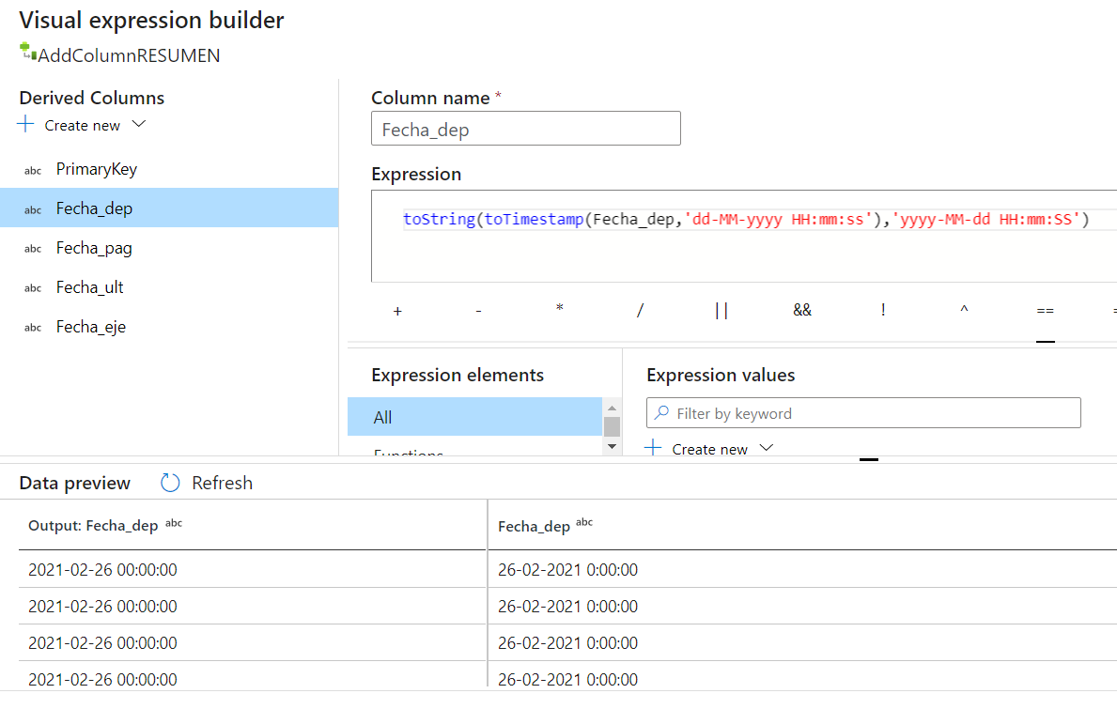Screen dimensions: 1117x709
Task: Click the toTimestamp function in the expression
Action: [x=534, y=219]
